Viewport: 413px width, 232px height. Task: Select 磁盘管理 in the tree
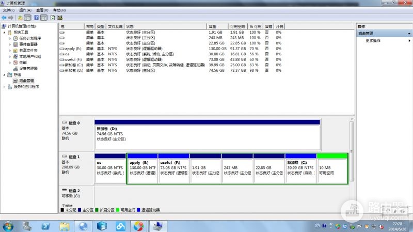point(27,81)
